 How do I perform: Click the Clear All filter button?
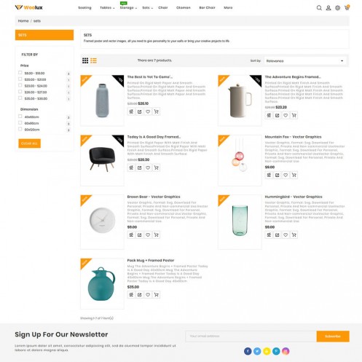[x=29, y=143]
